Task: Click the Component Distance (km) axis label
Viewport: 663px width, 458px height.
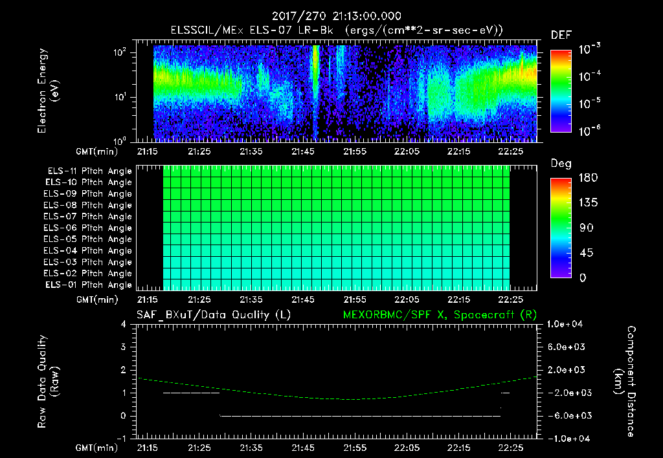Action: pyautogui.click(x=625, y=381)
